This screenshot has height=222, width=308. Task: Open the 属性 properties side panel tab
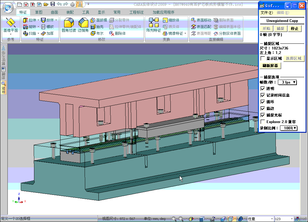click(x=3, y=73)
